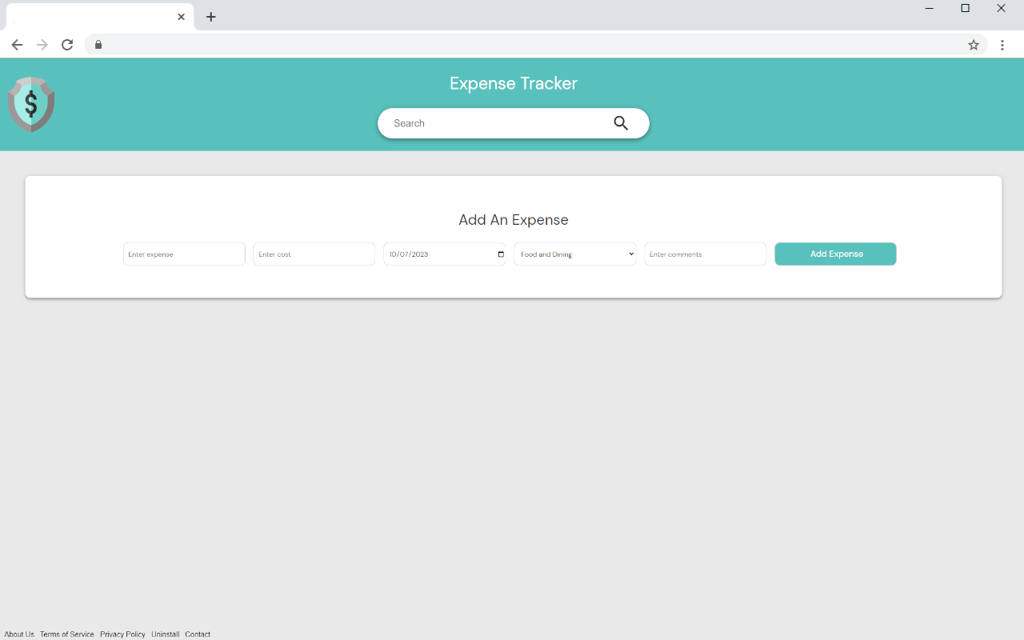Reload the page

[x=67, y=45]
